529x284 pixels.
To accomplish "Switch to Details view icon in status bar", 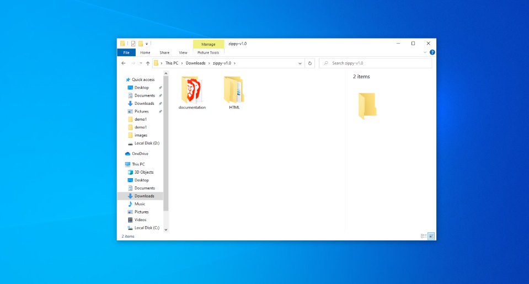I will click(x=424, y=236).
